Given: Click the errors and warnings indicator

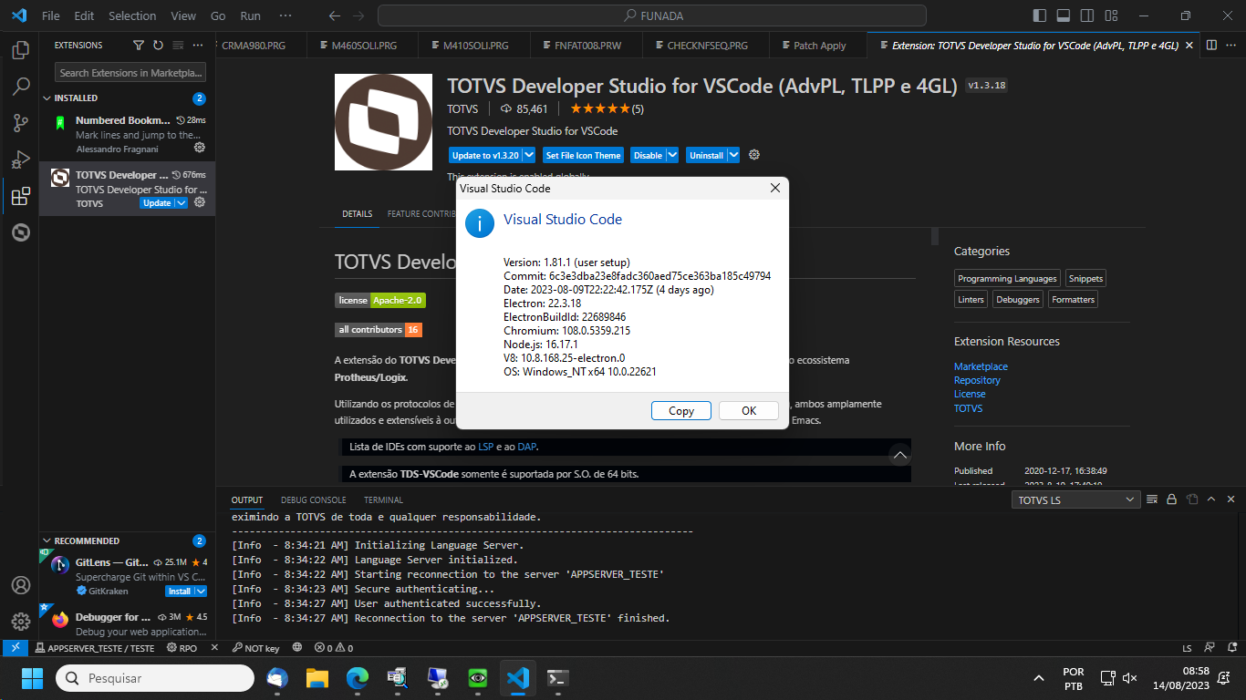Looking at the screenshot, I should pyautogui.click(x=330, y=647).
